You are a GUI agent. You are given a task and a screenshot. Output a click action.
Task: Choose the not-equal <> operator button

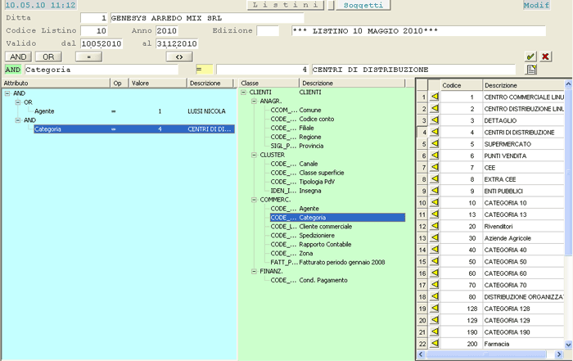pyautogui.click(x=179, y=56)
